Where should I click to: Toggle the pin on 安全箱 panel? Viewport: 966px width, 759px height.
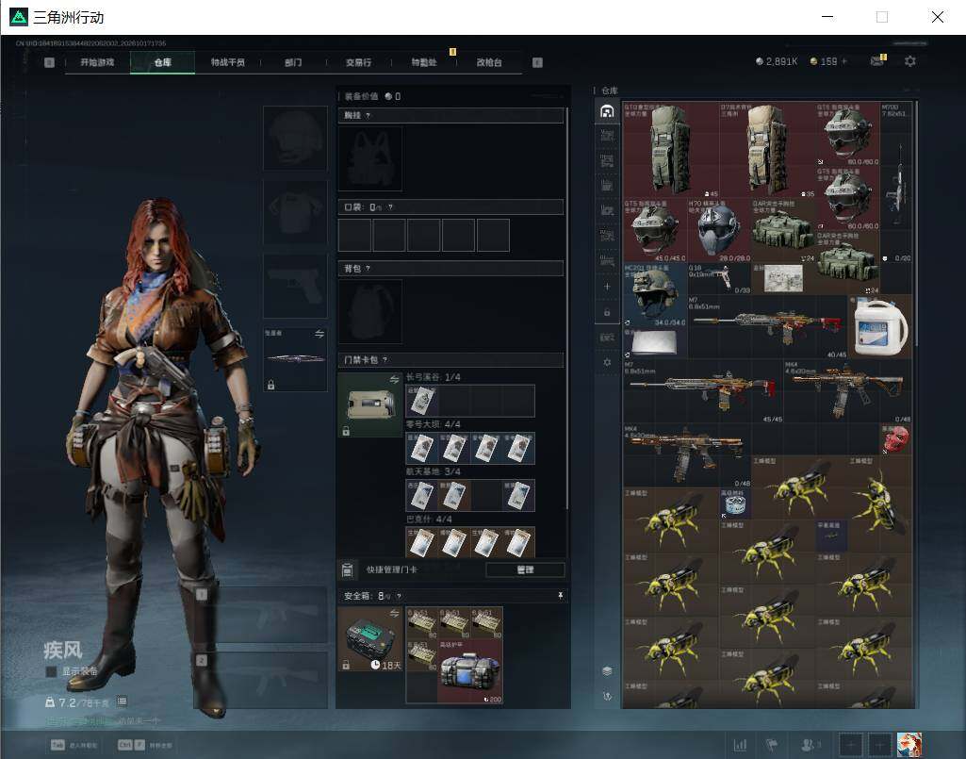(560, 596)
